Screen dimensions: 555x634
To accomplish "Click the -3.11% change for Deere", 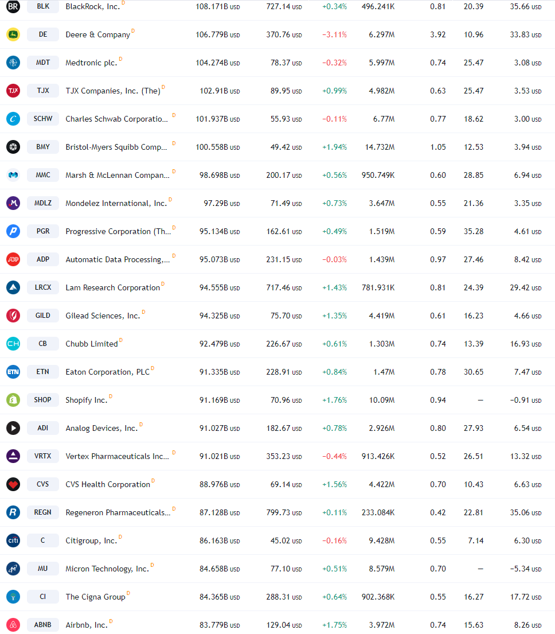I will [x=334, y=35].
